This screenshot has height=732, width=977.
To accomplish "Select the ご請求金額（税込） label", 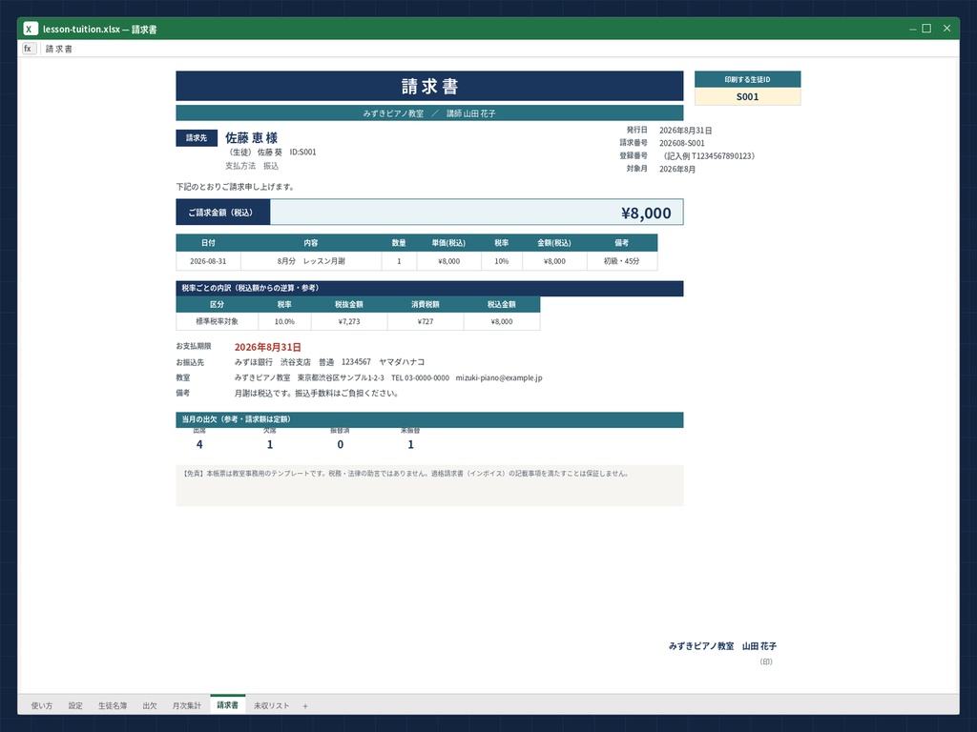I will [x=223, y=213].
